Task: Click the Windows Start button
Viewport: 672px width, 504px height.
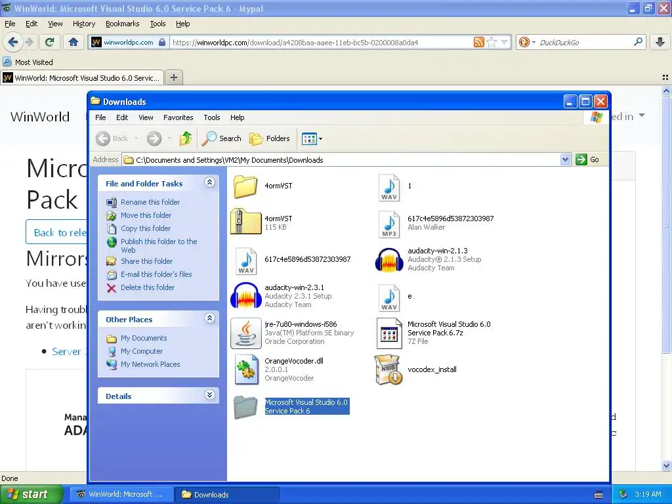Action: pyautogui.click(x=31, y=495)
